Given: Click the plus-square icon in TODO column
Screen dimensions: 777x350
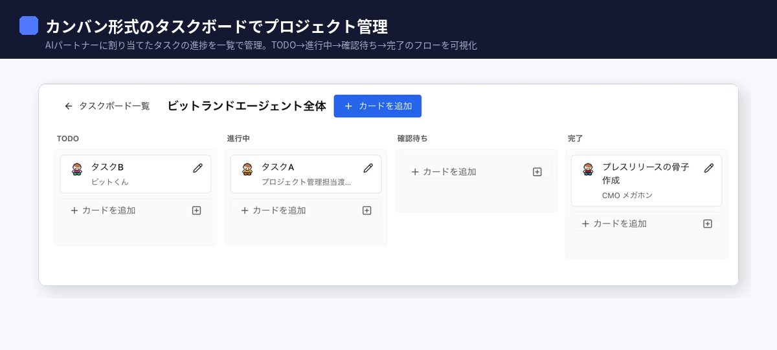Looking at the screenshot, I should pos(197,211).
